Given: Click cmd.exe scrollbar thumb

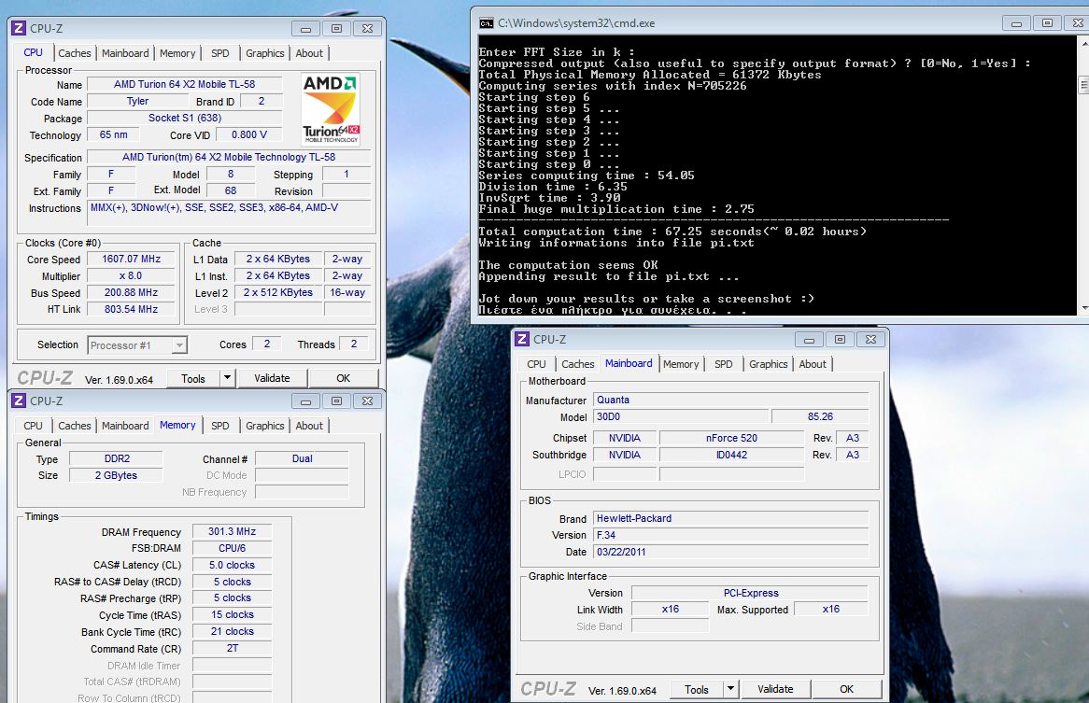Looking at the screenshot, I should (1083, 85).
